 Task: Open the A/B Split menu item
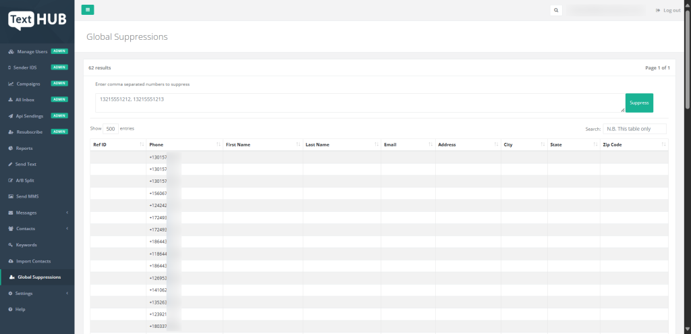(25, 180)
